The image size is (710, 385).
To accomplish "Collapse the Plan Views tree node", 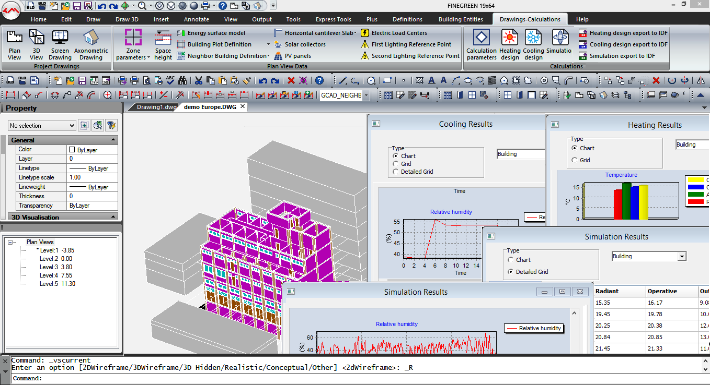I will 10,242.
